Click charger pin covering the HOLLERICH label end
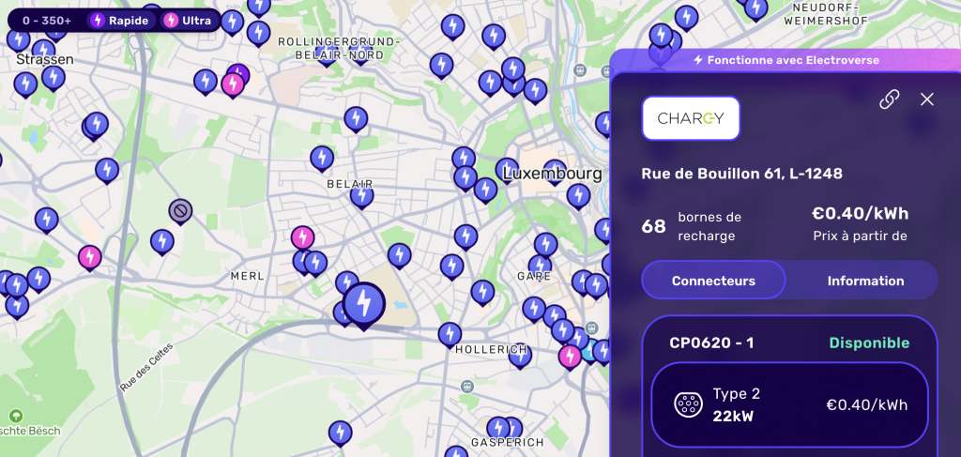This screenshot has width=961, height=457. pyautogui.click(x=520, y=358)
